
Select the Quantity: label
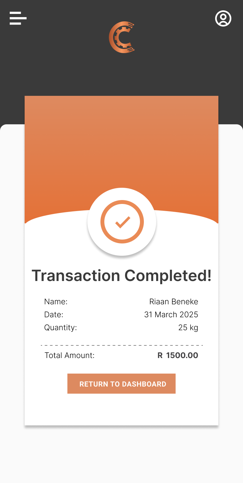tap(61, 328)
